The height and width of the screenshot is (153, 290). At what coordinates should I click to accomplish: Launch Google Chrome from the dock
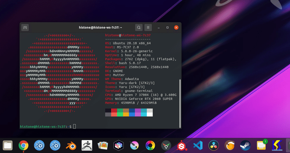pos(24,145)
